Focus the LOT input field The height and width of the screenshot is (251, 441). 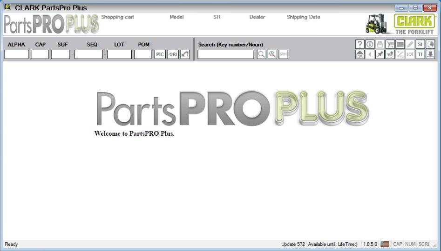point(120,54)
